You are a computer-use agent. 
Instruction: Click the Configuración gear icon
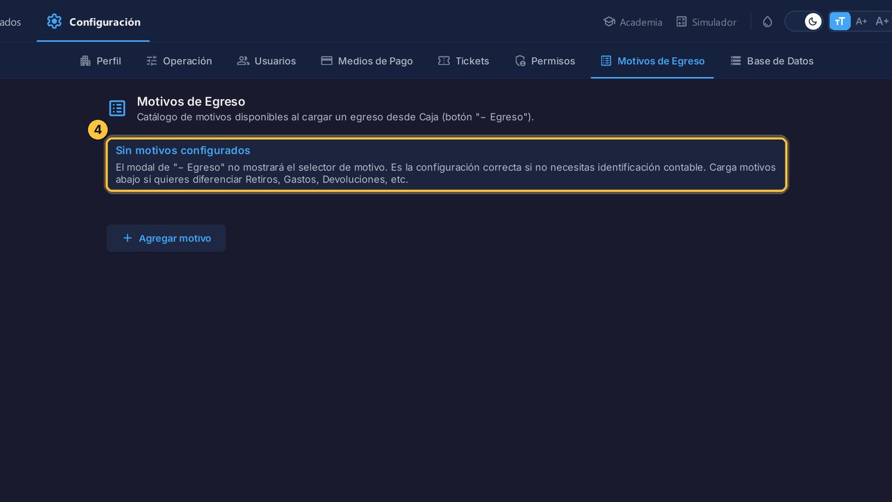(x=54, y=22)
